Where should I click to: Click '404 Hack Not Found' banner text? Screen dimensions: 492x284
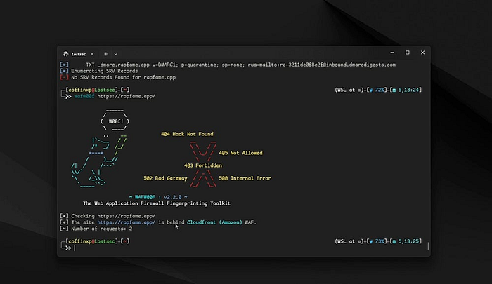(187, 134)
